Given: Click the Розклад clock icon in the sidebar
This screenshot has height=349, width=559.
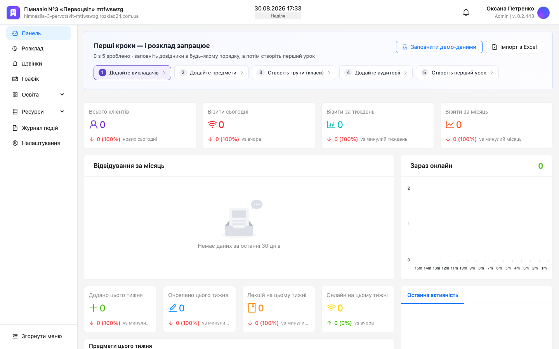Looking at the screenshot, I should coord(15,48).
